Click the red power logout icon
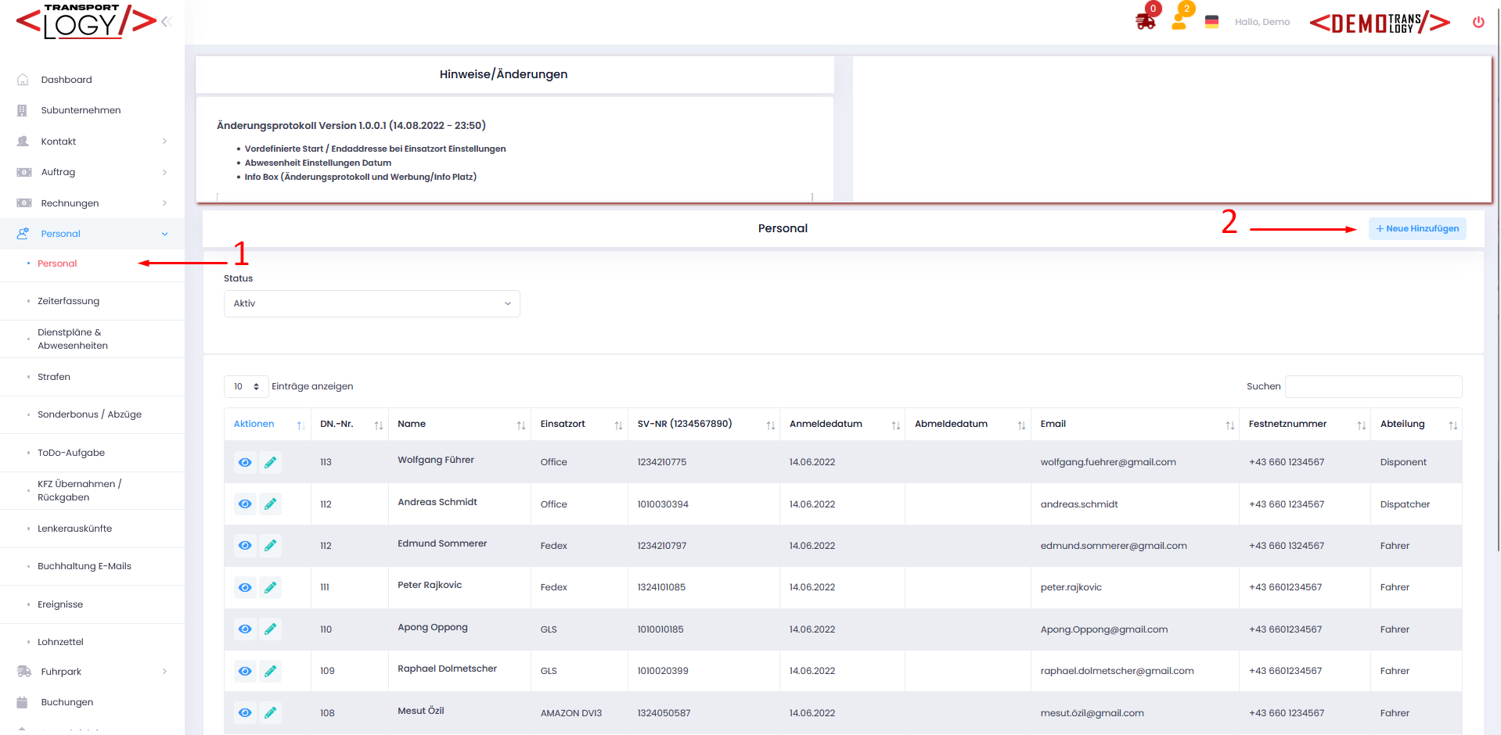Viewport: 1501px width, 735px height. (x=1478, y=22)
